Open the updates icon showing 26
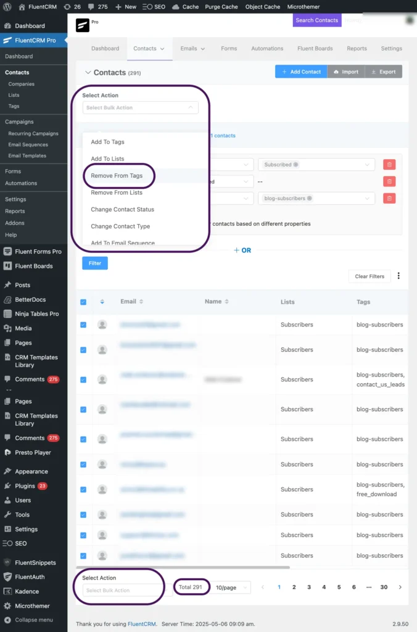Viewport: 417px width, 632px height. [67, 7]
